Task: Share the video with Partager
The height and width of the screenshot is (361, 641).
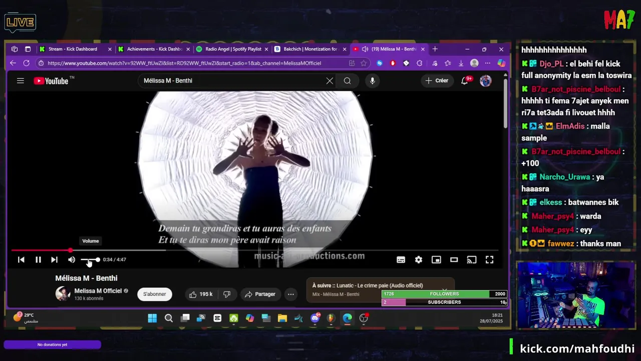Action: [x=260, y=294]
